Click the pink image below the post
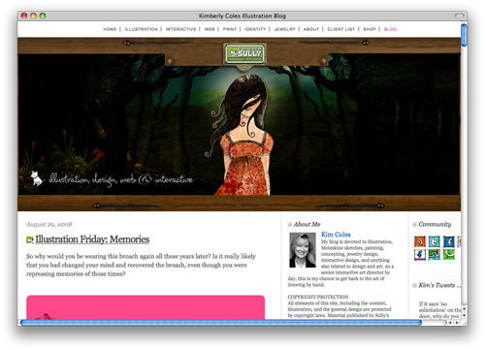Viewport: 485px width, 350px height. 145,307
